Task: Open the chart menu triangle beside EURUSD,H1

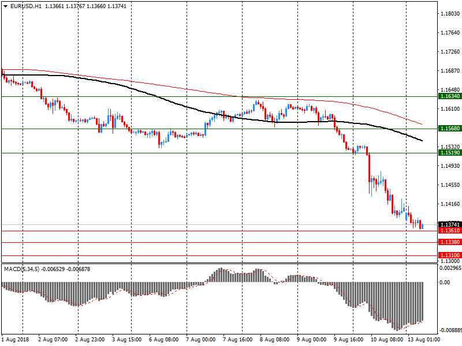Action: [x=6, y=6]
